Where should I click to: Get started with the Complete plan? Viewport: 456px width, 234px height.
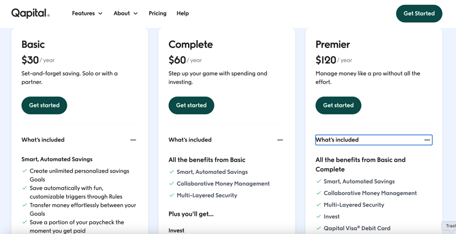[x=191, y=105]
